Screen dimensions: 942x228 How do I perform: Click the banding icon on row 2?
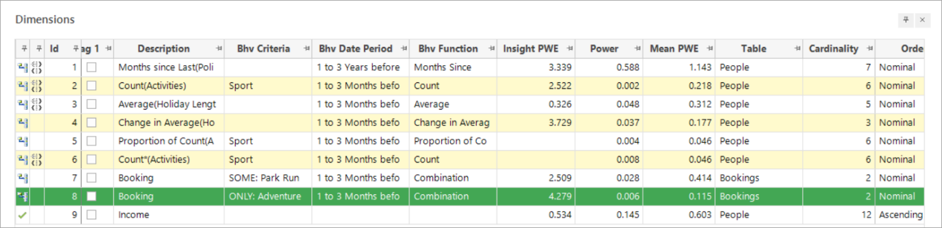[37, 85]
